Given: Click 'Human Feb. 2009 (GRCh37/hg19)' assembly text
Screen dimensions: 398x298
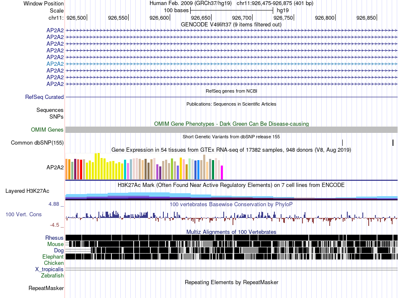Looking at the screenshot, I should click(x=191, y=3).
